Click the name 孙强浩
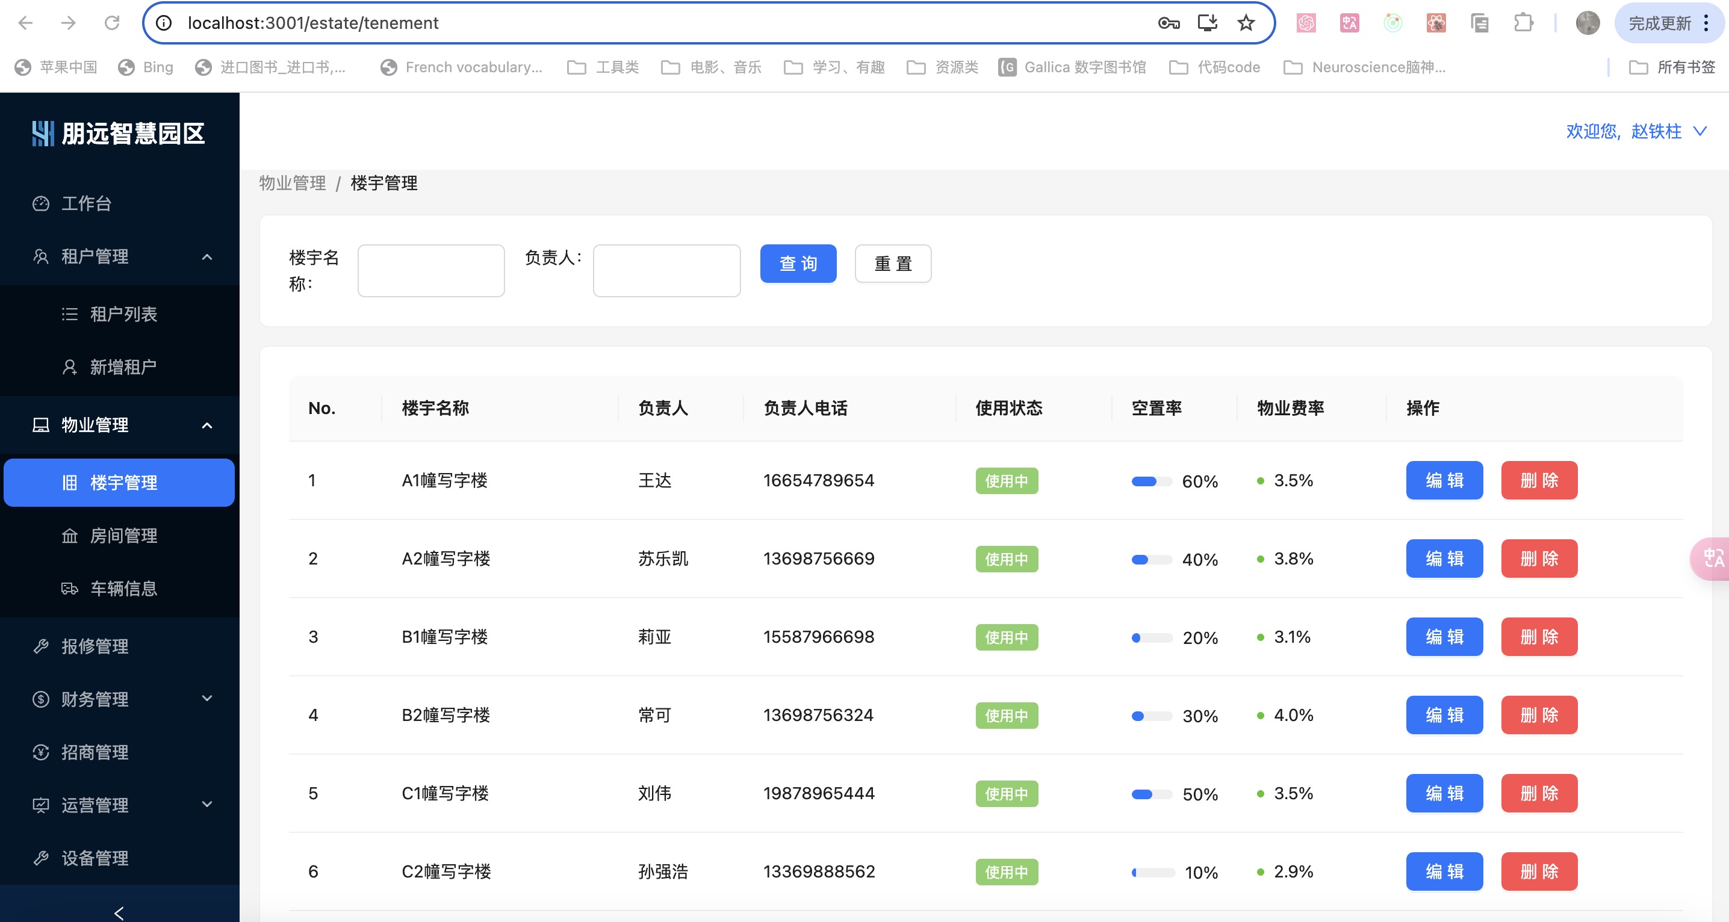The width and height of the screenshot is (1729, 922). point(663,871)
